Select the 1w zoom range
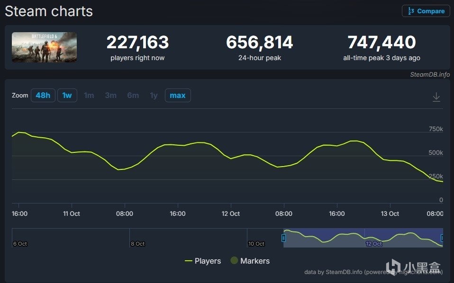 click(x=67, y=96)
